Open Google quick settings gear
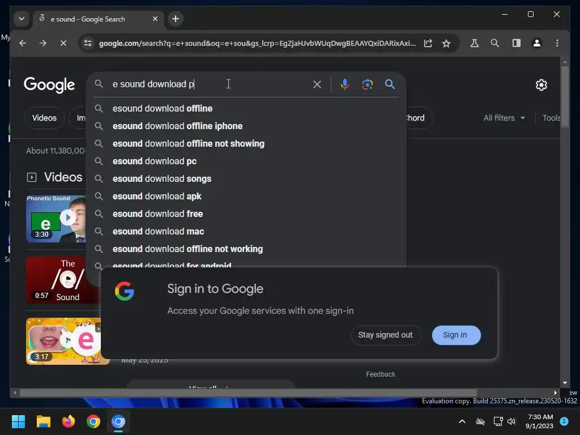Viewport: 580px width, 435px height. [x=541, y=85]
